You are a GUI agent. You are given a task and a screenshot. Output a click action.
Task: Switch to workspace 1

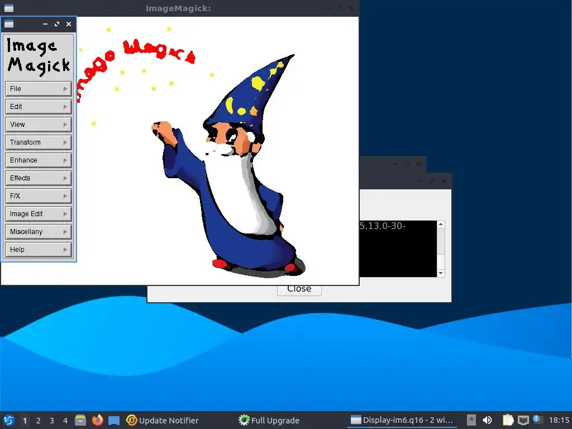tap(25, 421)
